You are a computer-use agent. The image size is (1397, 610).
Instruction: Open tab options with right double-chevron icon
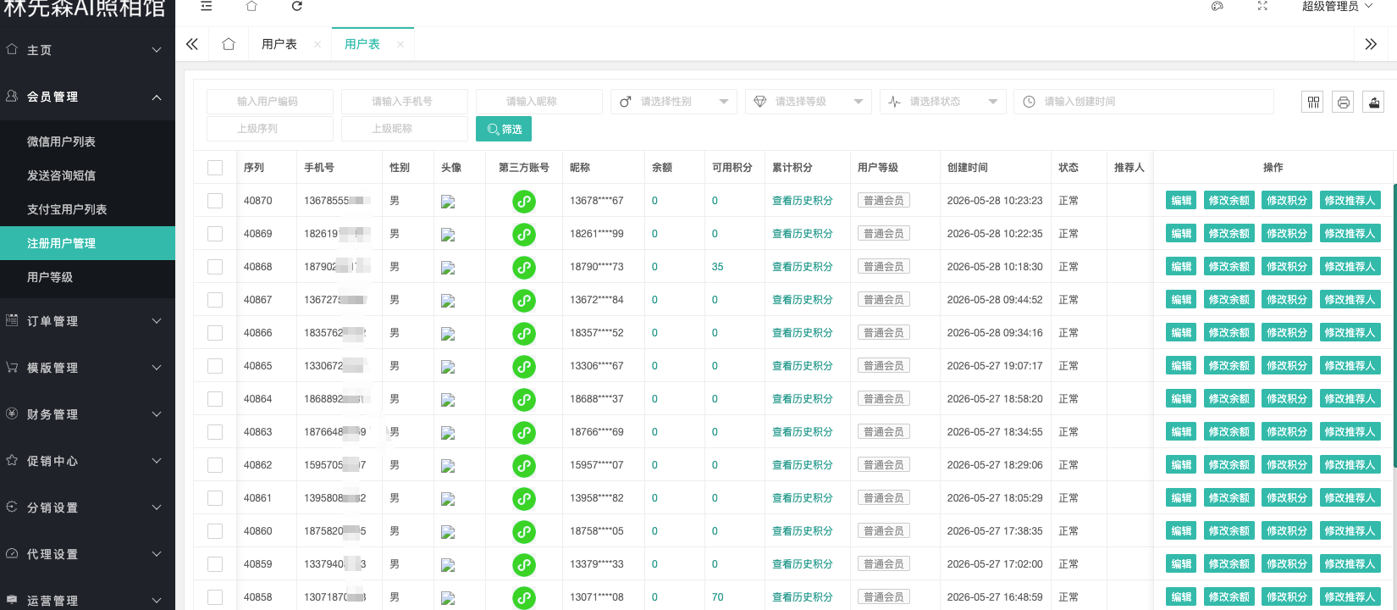point(1371,44)
